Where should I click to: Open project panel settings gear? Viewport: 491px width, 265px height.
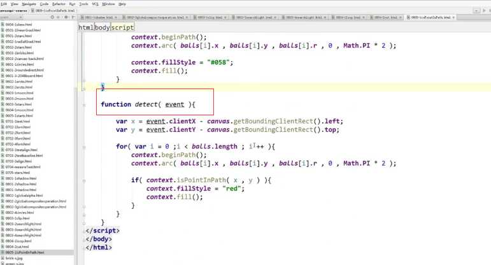click(x=66, y=17)
